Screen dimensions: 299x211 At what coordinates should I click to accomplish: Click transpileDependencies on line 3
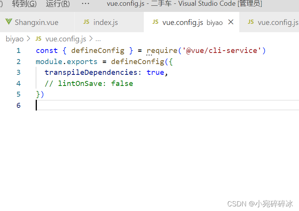pos(91,73)
